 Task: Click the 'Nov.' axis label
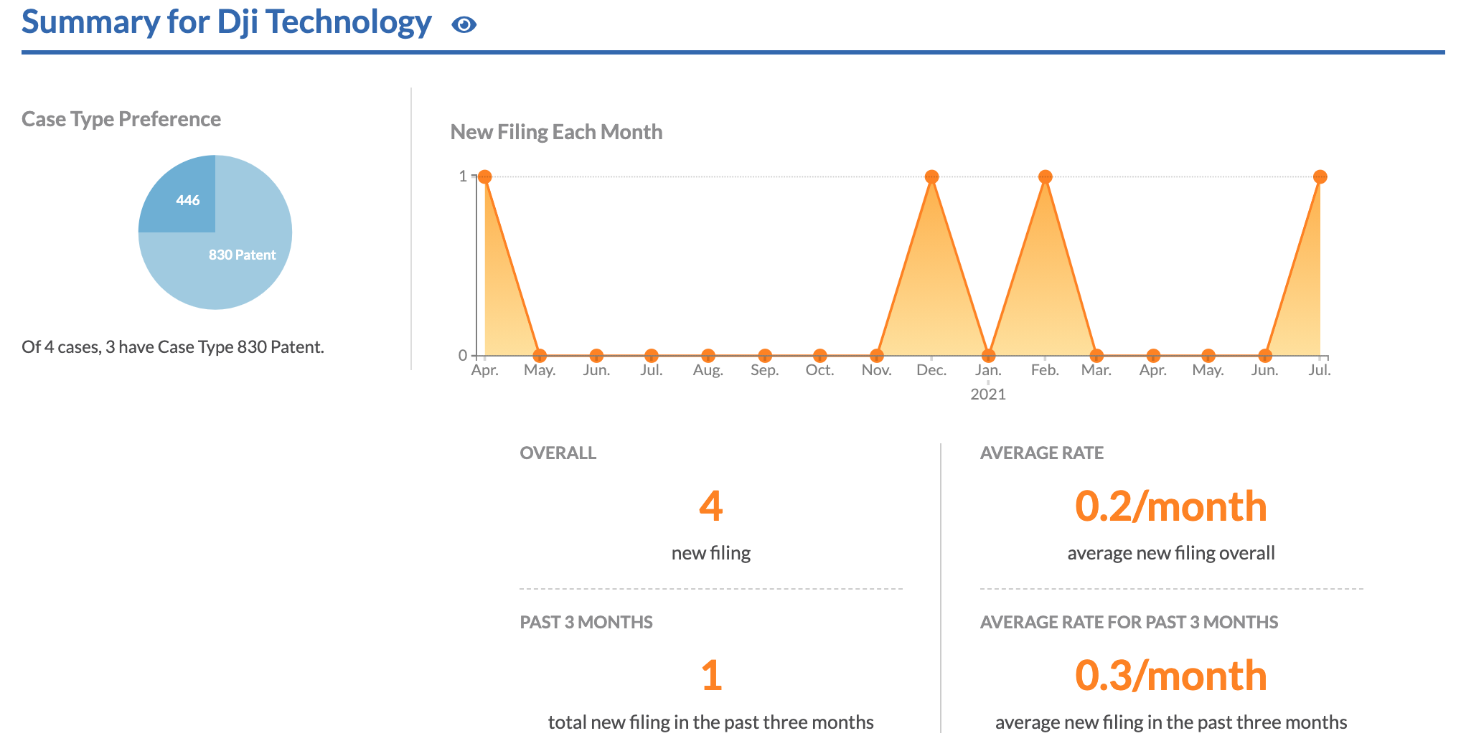876,370
